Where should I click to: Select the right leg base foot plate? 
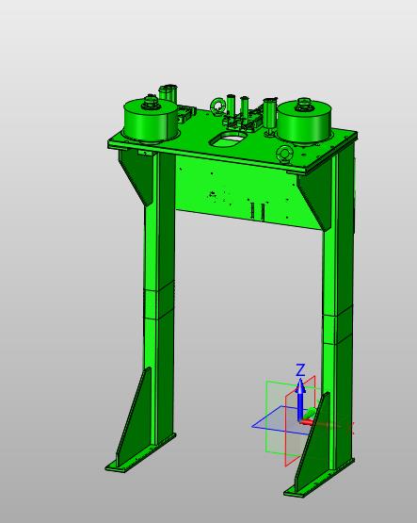[x=319, y=479]
